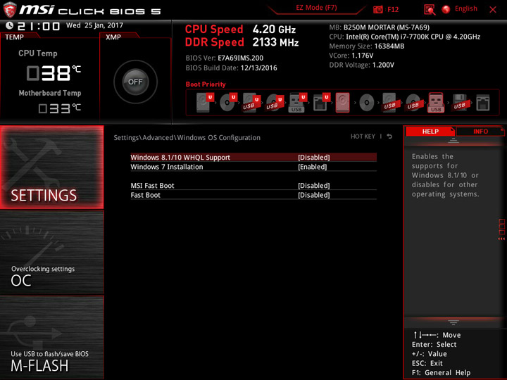Viewport: 507px width, 380px height.
Task: Open the SETTINGS section in sidebar
Action: pyautogui.click(x=51, y=167)
